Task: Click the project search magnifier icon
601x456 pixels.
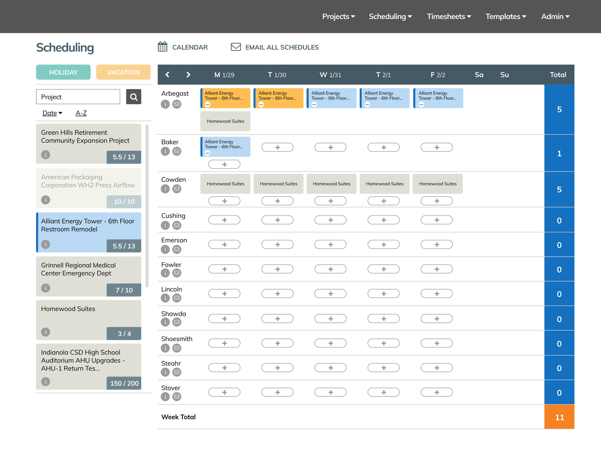Action: 134,97
